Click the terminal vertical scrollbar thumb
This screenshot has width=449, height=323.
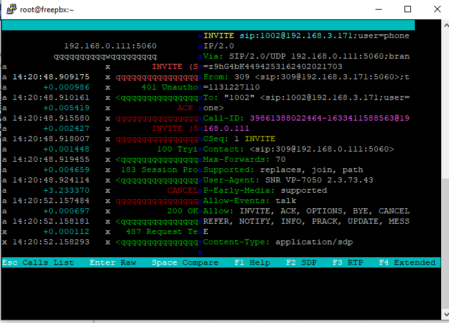pyautogui.click(x=446, y=244)
